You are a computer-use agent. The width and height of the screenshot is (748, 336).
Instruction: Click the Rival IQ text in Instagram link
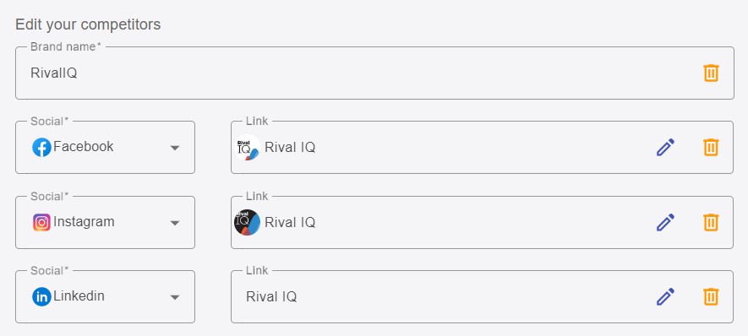pos(290,223)
